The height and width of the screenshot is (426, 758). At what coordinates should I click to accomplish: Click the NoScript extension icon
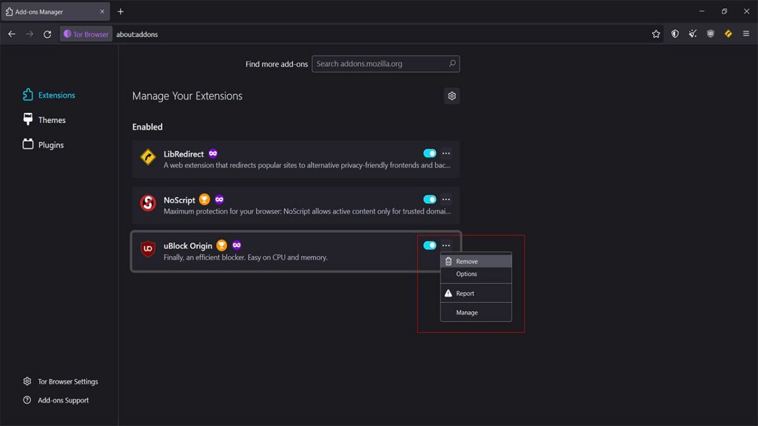[148, 203]
